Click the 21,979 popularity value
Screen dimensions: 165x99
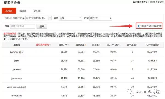pos(64,69)
